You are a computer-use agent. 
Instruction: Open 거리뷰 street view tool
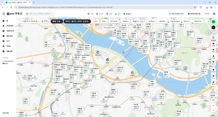coord(213,70)
